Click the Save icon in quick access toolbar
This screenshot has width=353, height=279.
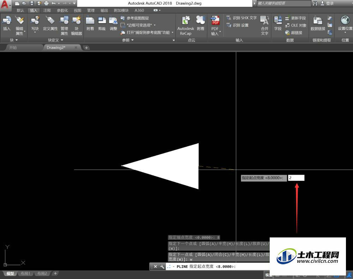pos(32,4)
